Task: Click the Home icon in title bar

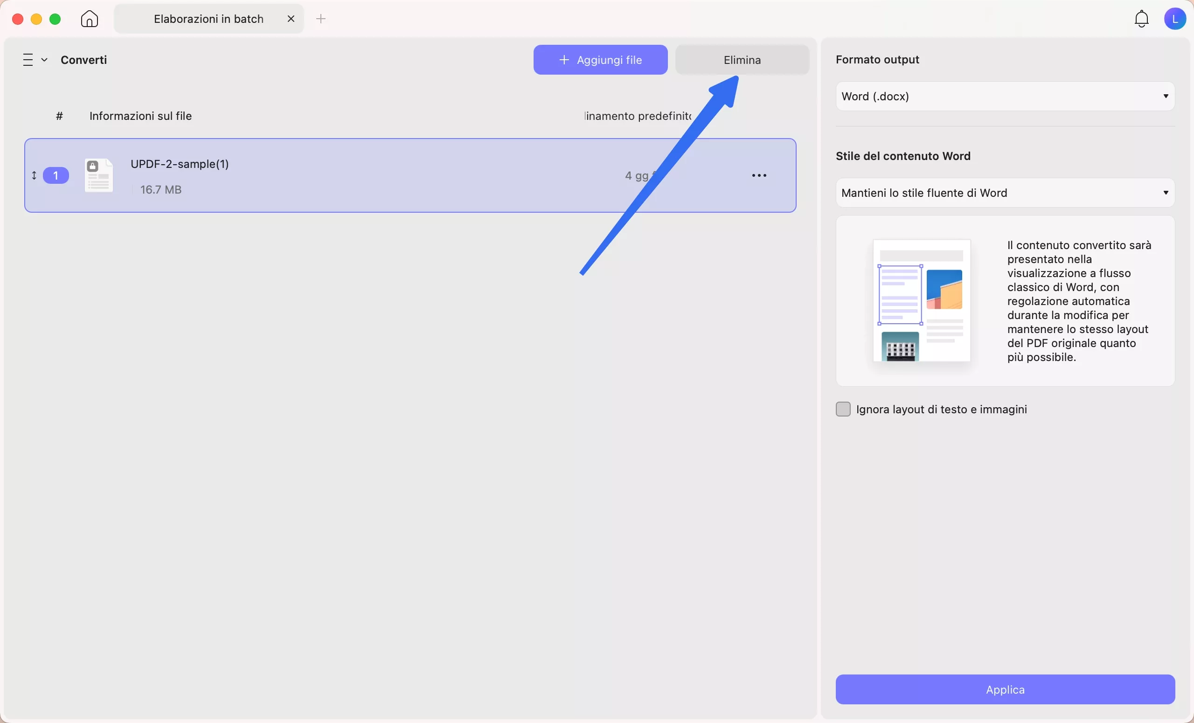Action: tap(89, 19)
